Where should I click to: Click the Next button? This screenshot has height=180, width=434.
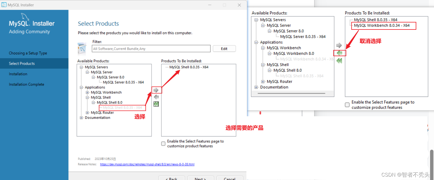coord(200,178)
